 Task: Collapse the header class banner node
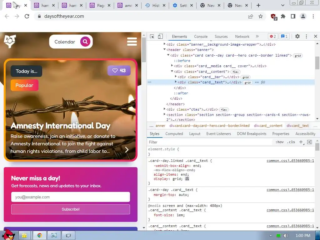point(164,49)
